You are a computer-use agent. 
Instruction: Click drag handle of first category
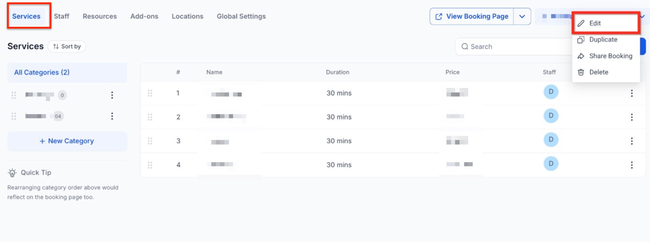(x=14, y=95)
